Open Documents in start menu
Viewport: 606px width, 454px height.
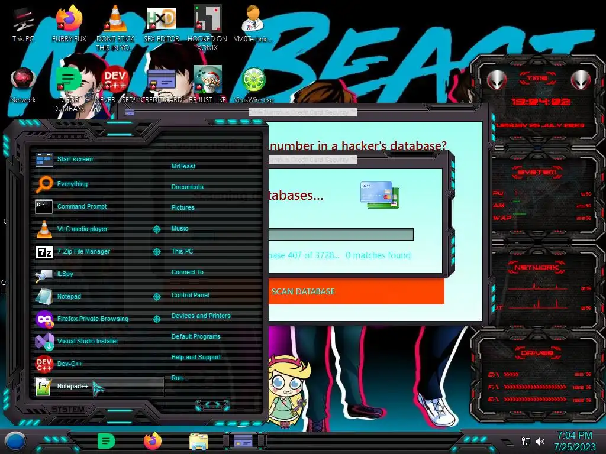pyautogui.click(x=187, y=187)
